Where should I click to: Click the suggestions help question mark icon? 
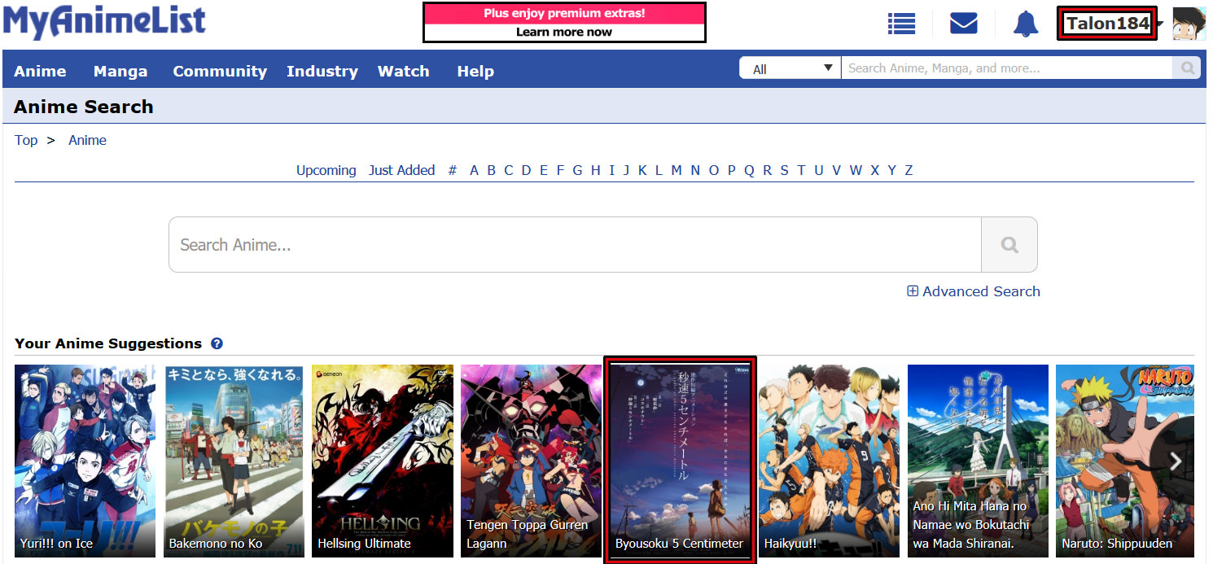[x=217, y=343]
